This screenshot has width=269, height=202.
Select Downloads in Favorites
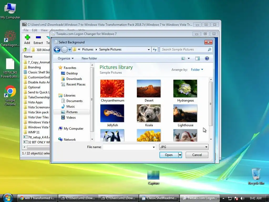coord(71,79)
